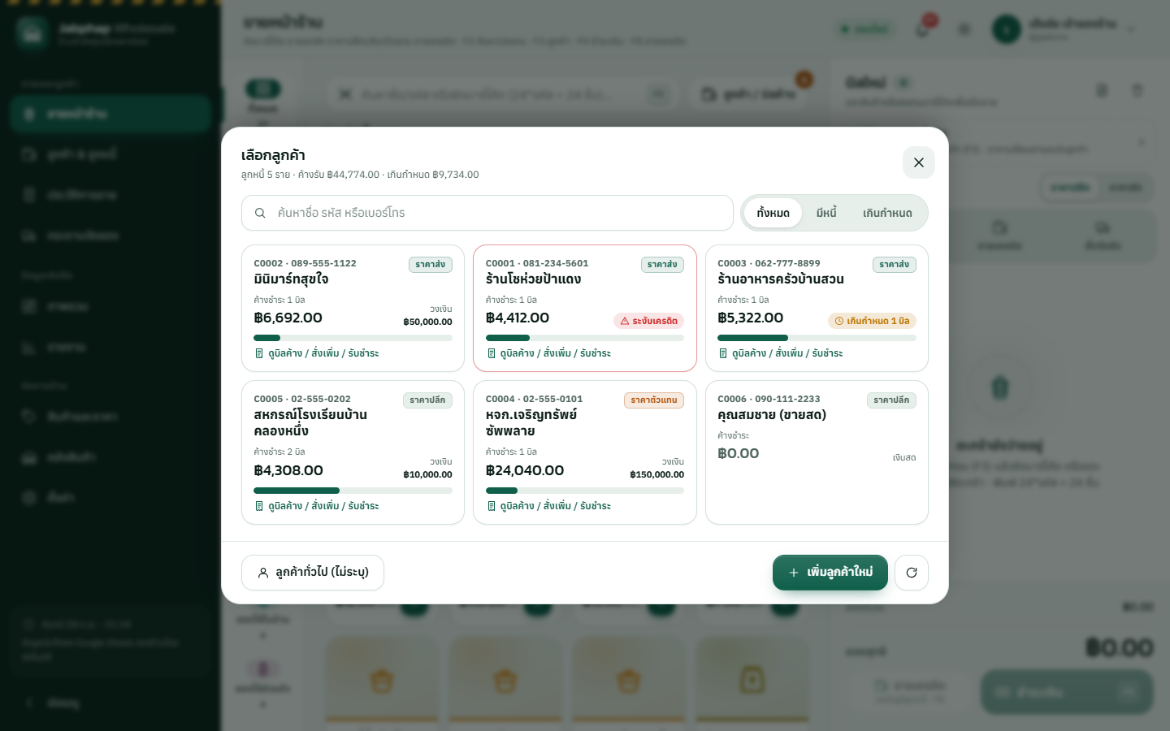
Task: Show customers under the มีหนี้ tab
Action: point(826,213)
